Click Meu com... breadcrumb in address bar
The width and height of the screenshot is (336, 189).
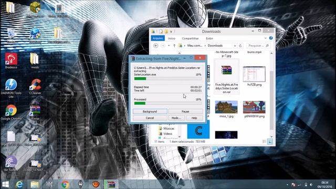[x=195, y=46]
